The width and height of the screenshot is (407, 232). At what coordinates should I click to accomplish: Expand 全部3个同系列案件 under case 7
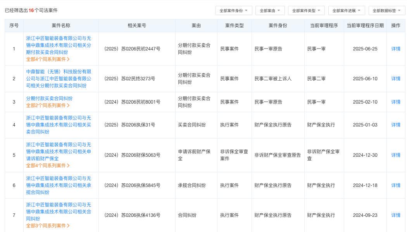click(48, 226)
